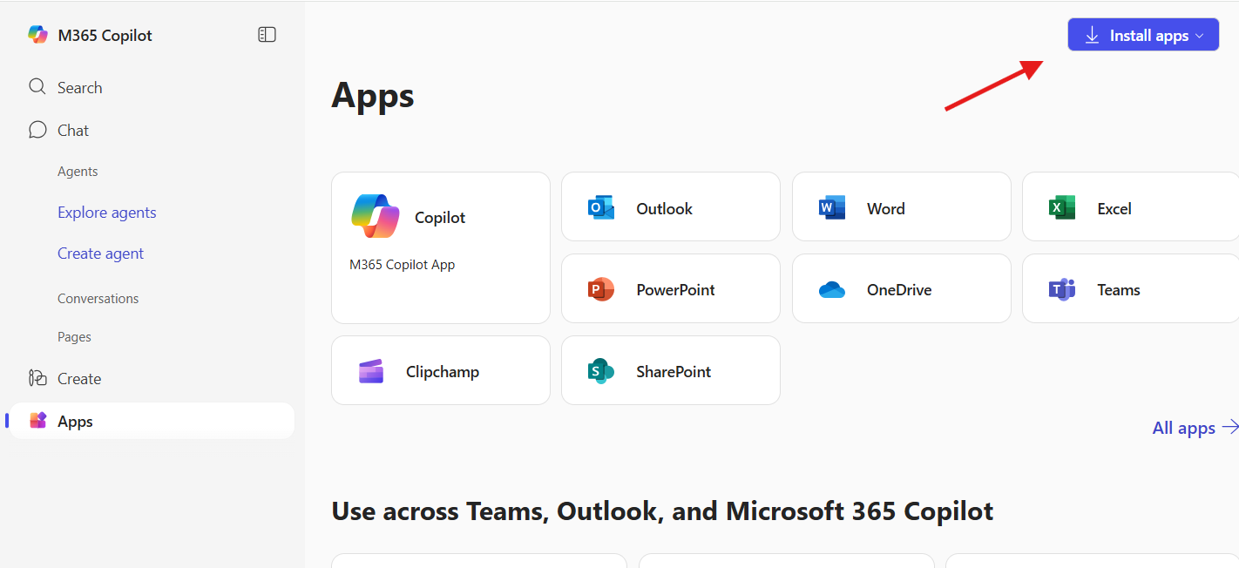The height and width of the screenshot is (568, 1239).
Task: Open the OneDrive app card
Action: click(x=901, y=288)
